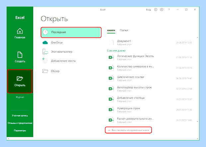Click the Вход sign-in link

[x=149, y=10]
